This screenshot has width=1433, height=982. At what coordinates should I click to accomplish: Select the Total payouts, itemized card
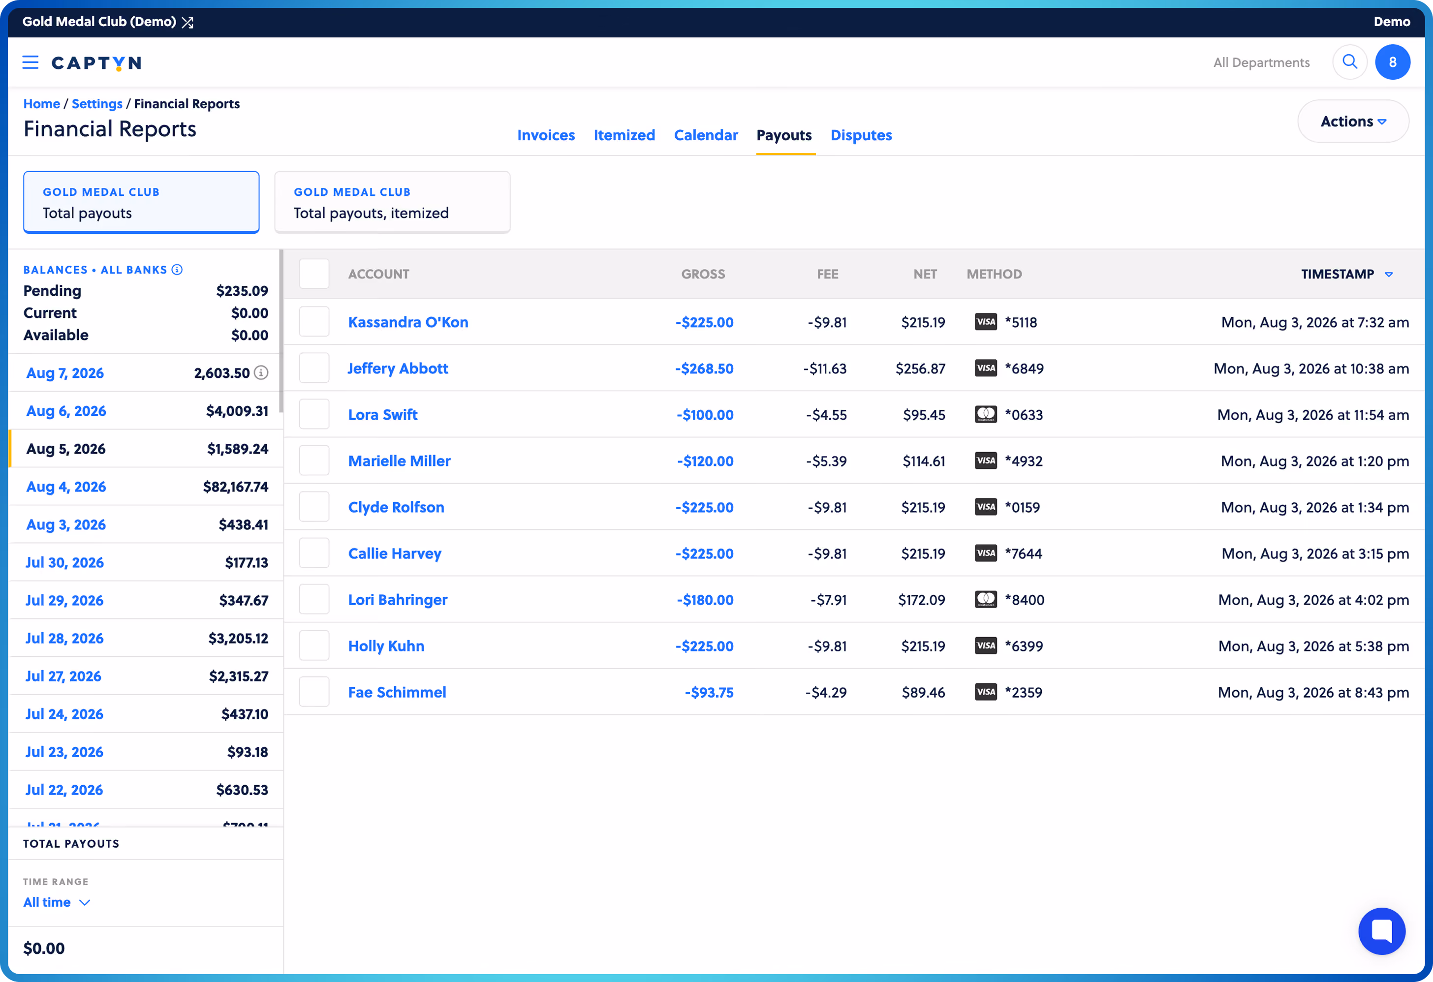tap(392, 202)
